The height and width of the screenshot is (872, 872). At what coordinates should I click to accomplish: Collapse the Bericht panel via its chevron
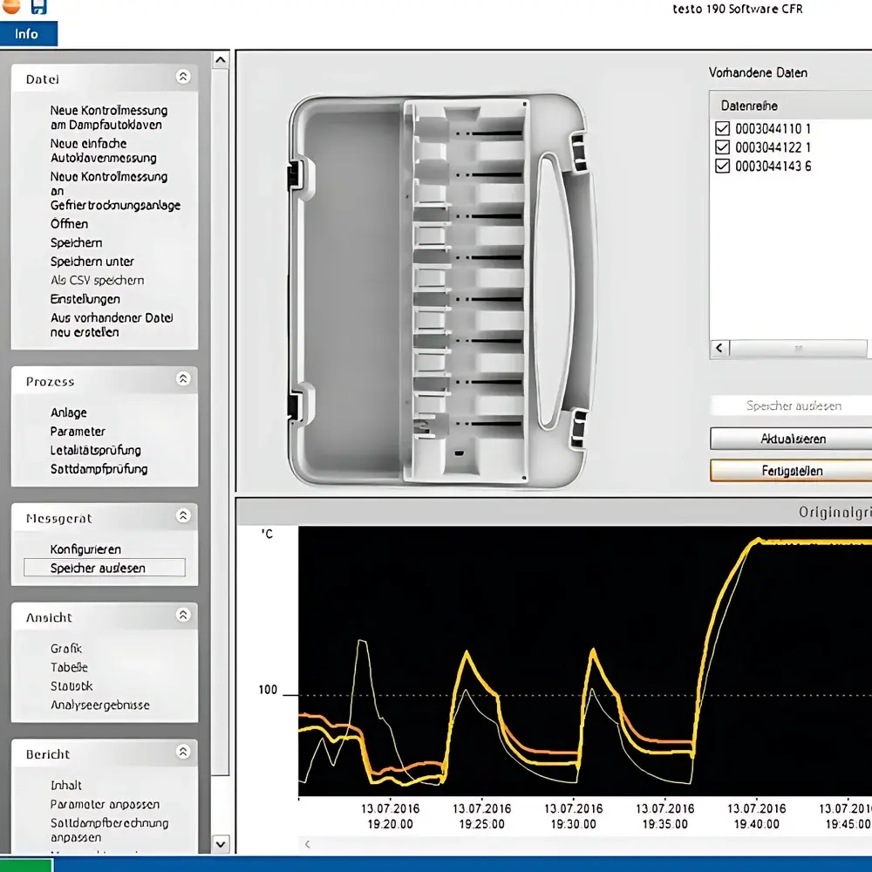click(x=183, y=751)
